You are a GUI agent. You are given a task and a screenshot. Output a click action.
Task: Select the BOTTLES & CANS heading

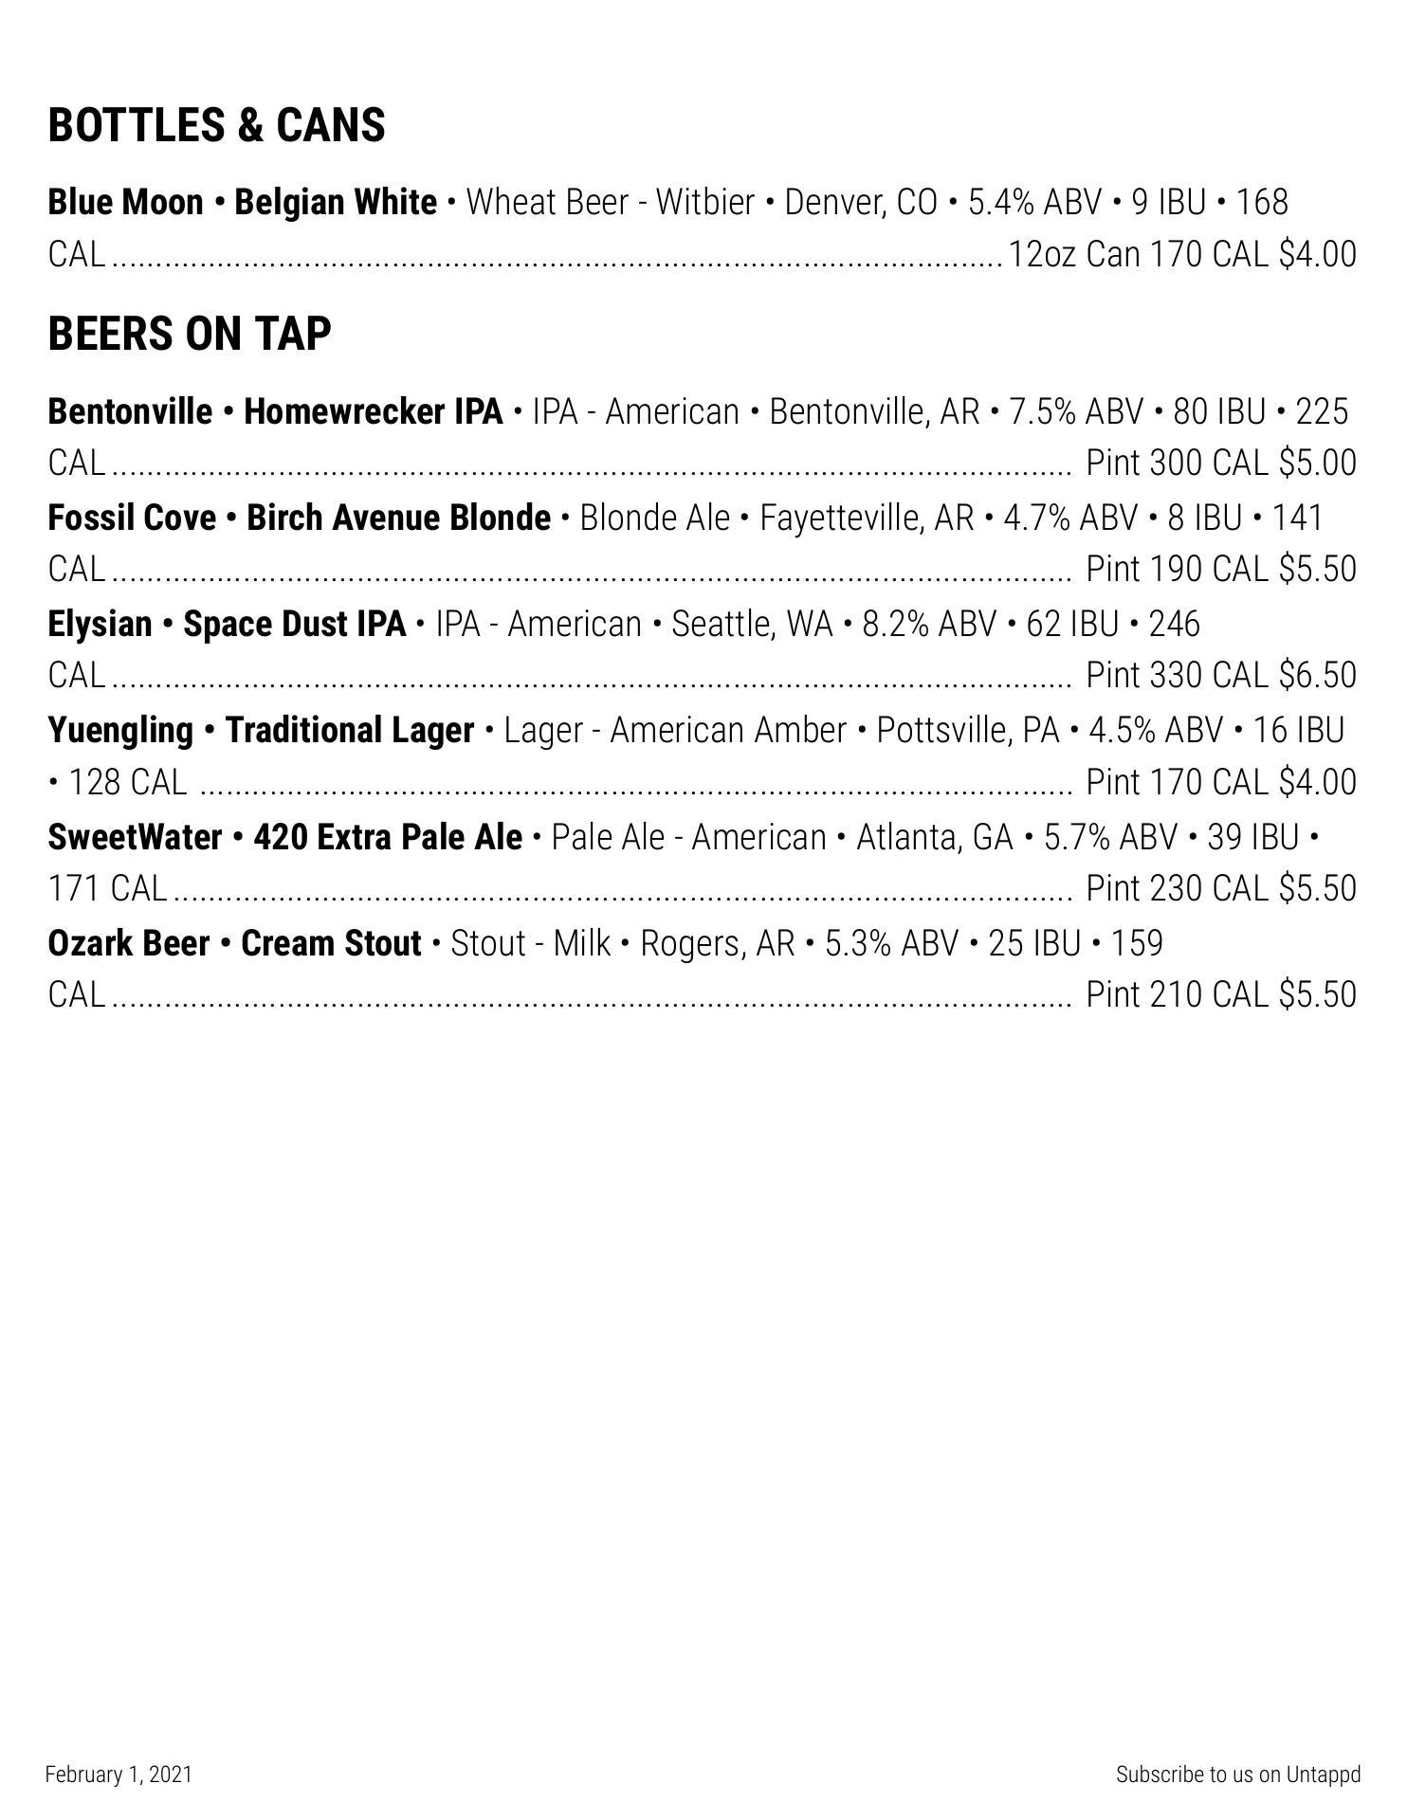pyautogui.click(x=216, y=126)
